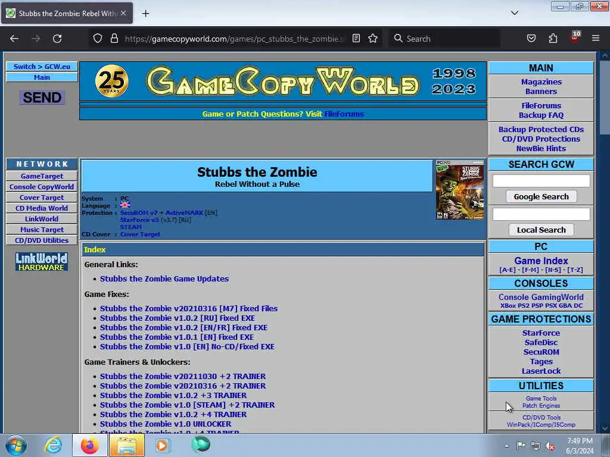
Task: Expand the list all tabs chevron
Action: tap(515, 13)
